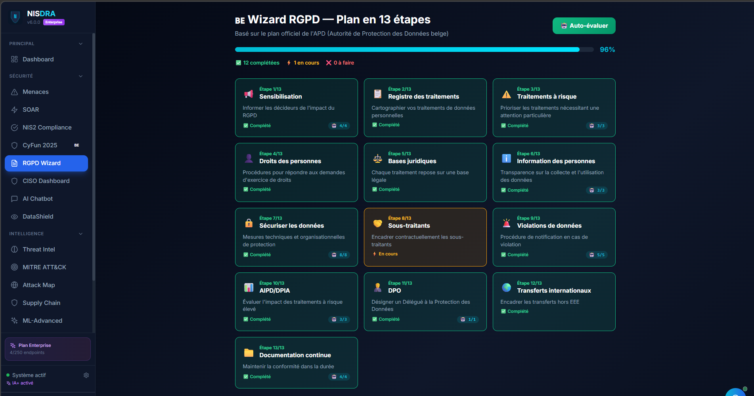Image resolution: width=754 pixels, height=396 pixels.
Task: Click Complété checkbox on Droits des personnes
Action: click(x=245, y=189)
